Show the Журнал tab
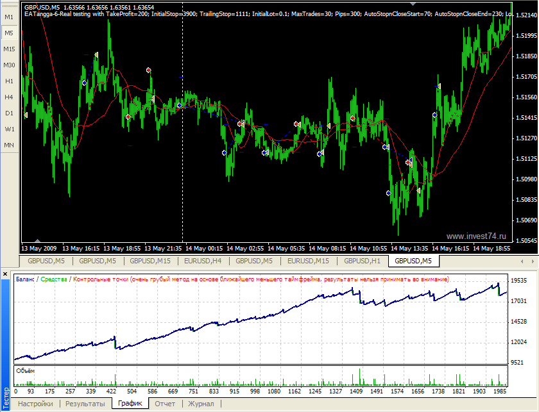Screen dimensions: 539x412 (x=201, y=404)
